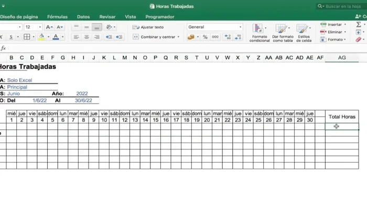Select the 30/6/22 date cell
Viewport: 367px width, 211px height.
pos(83,101)
